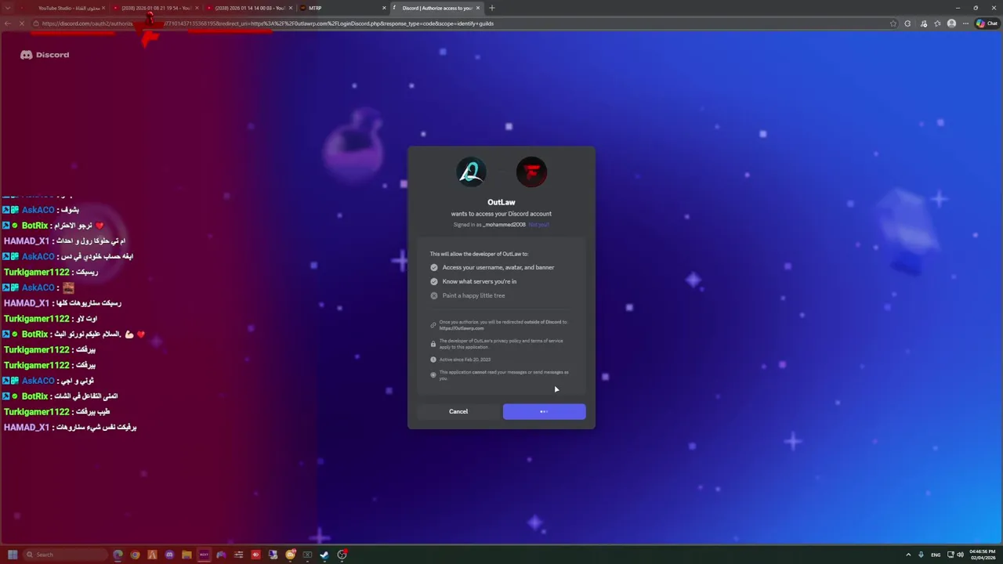Cancel the OutLaw authorization
Viewport: 1003px width, 564px height.
click(x=458, y=411)
